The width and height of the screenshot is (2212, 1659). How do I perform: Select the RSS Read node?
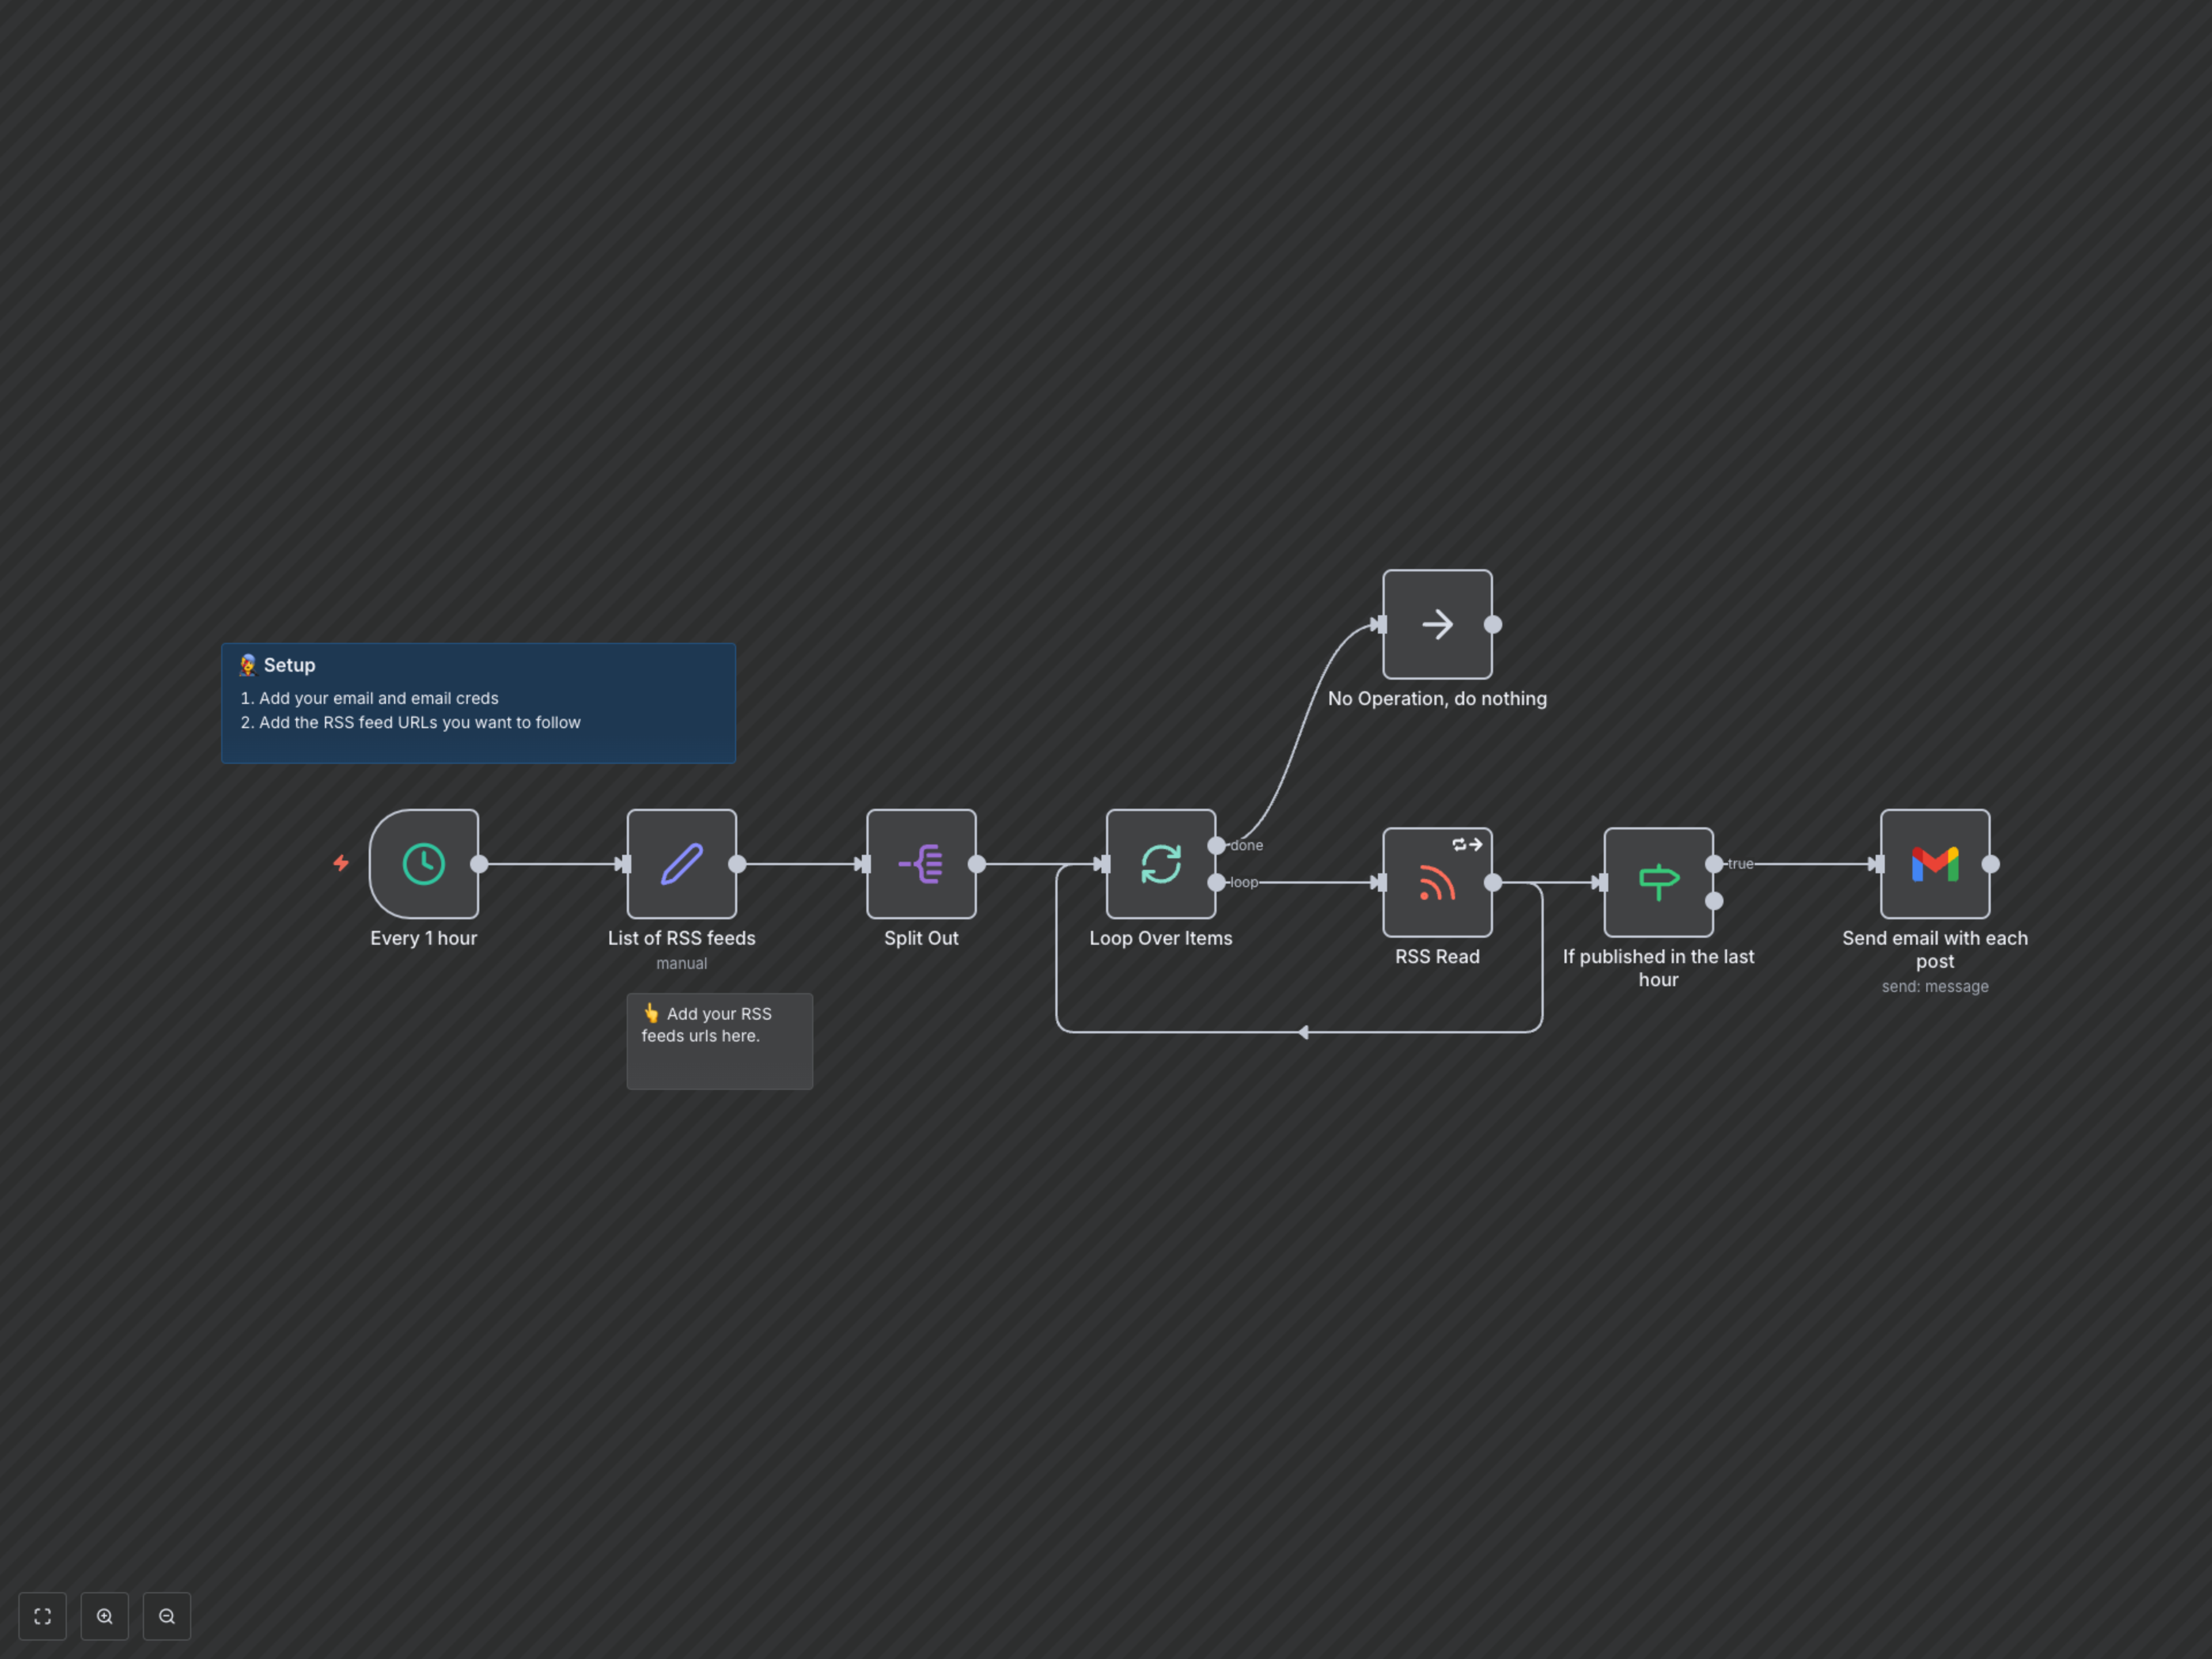pyautogui.click(x=1437, y=883)
